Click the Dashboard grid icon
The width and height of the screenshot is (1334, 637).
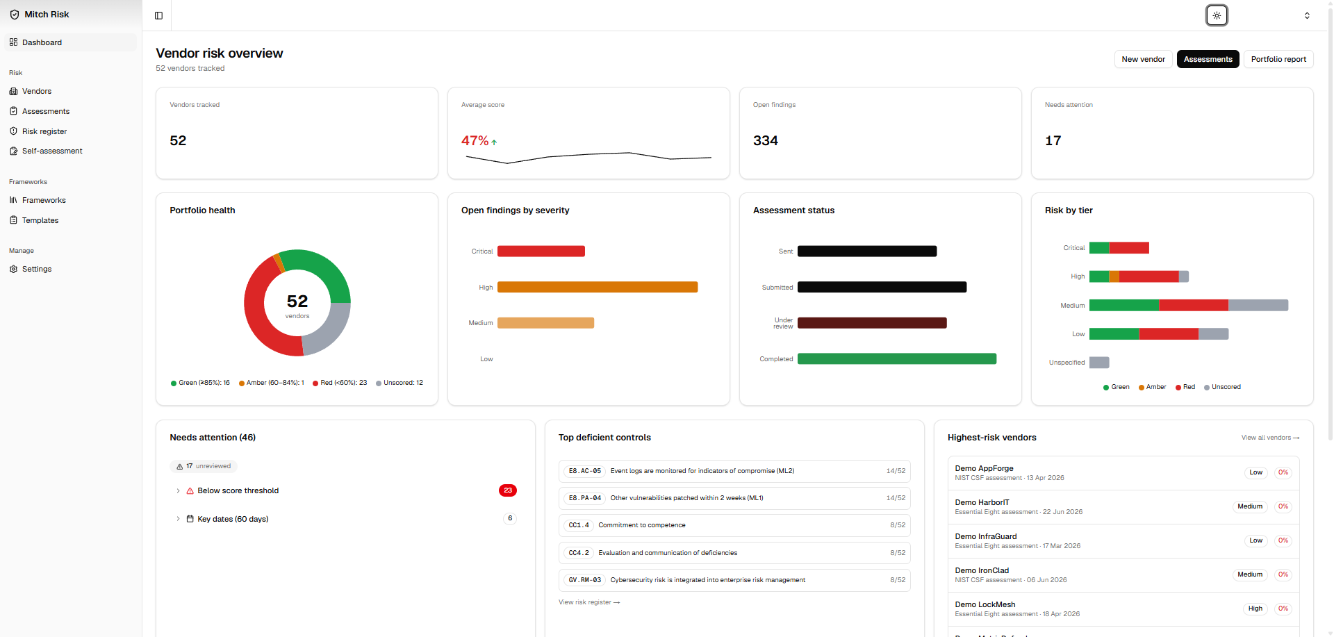[x=13, y=42]
